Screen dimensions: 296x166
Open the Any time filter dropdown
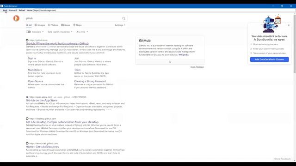82,32
